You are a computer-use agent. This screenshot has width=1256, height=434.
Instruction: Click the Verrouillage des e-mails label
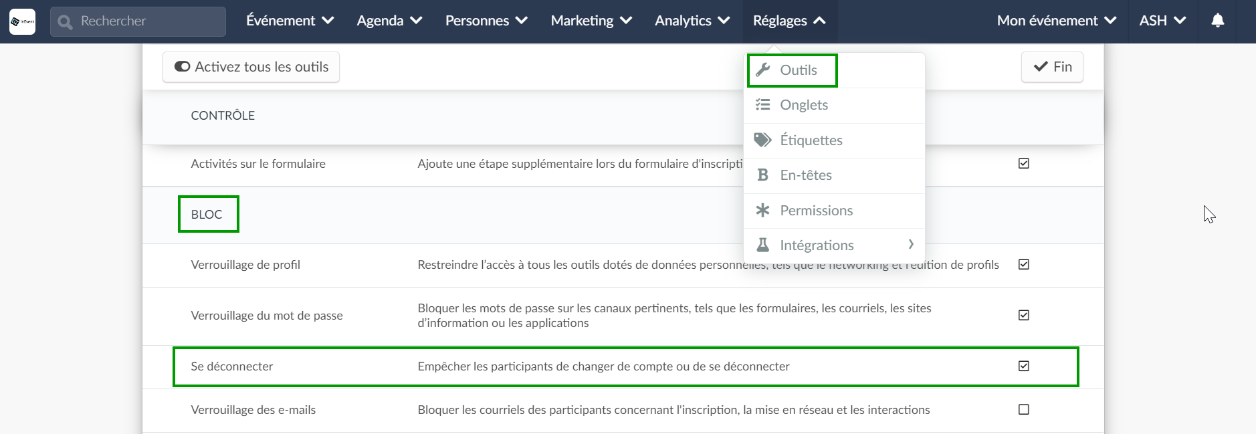click(x=253, y=410)
